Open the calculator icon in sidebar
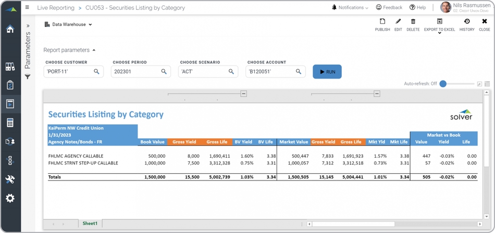495x233 pixels. coord(10,123)
